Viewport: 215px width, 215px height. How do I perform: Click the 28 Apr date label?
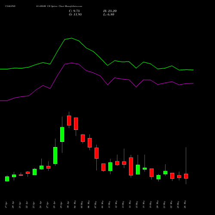tap(54, 205)
